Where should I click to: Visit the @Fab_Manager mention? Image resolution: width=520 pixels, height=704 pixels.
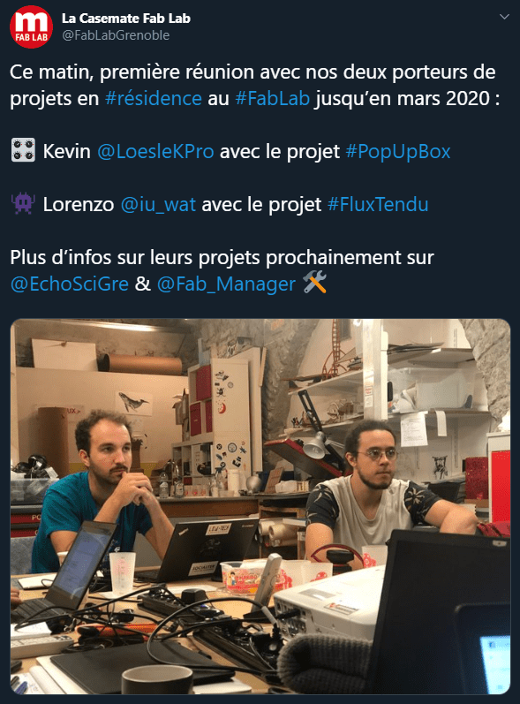226,284
